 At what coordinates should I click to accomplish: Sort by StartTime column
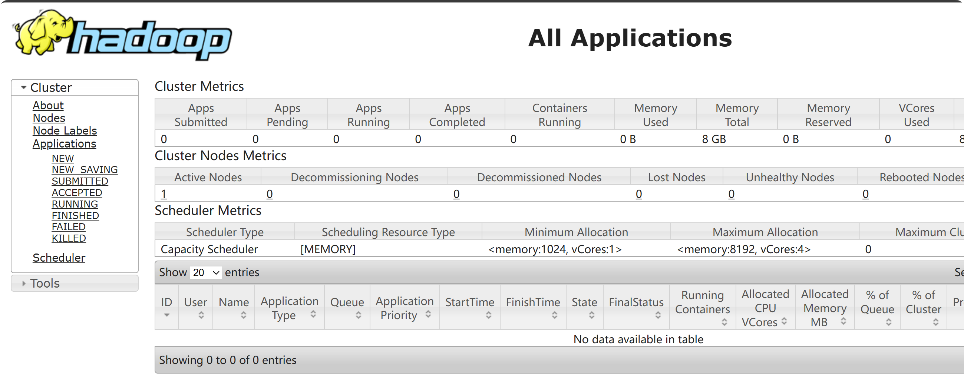point(470,308)
